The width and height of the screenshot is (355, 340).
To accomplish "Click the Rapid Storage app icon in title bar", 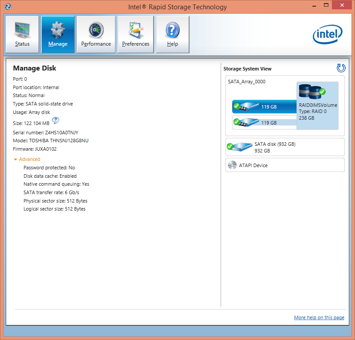I will point(8,7).
